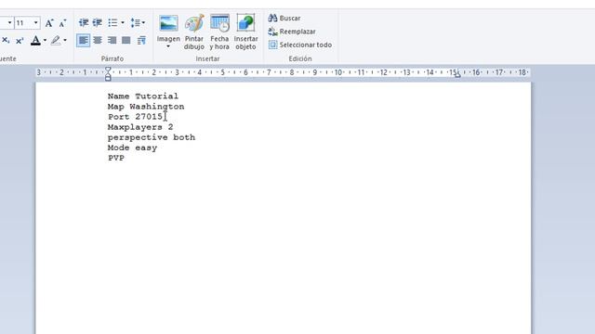Click Buscar to find text
This screenshot has height=334, width=595.
(x=284, y=19)
